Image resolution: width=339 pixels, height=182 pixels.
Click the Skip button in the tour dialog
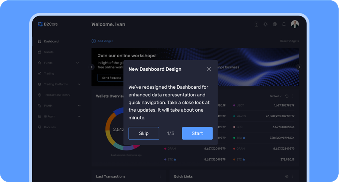pos(144,133)
